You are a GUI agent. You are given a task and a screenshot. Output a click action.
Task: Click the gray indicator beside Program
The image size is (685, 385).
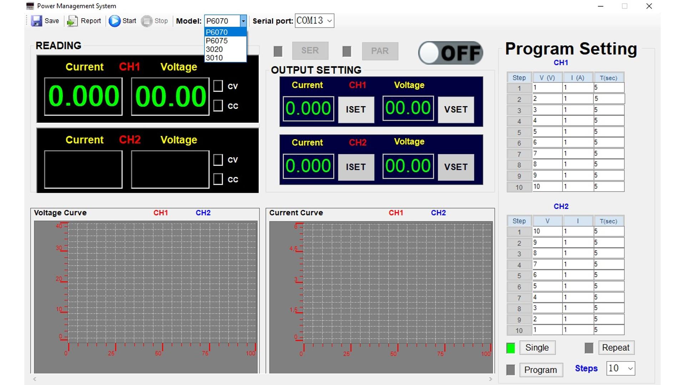pos(511,370)
